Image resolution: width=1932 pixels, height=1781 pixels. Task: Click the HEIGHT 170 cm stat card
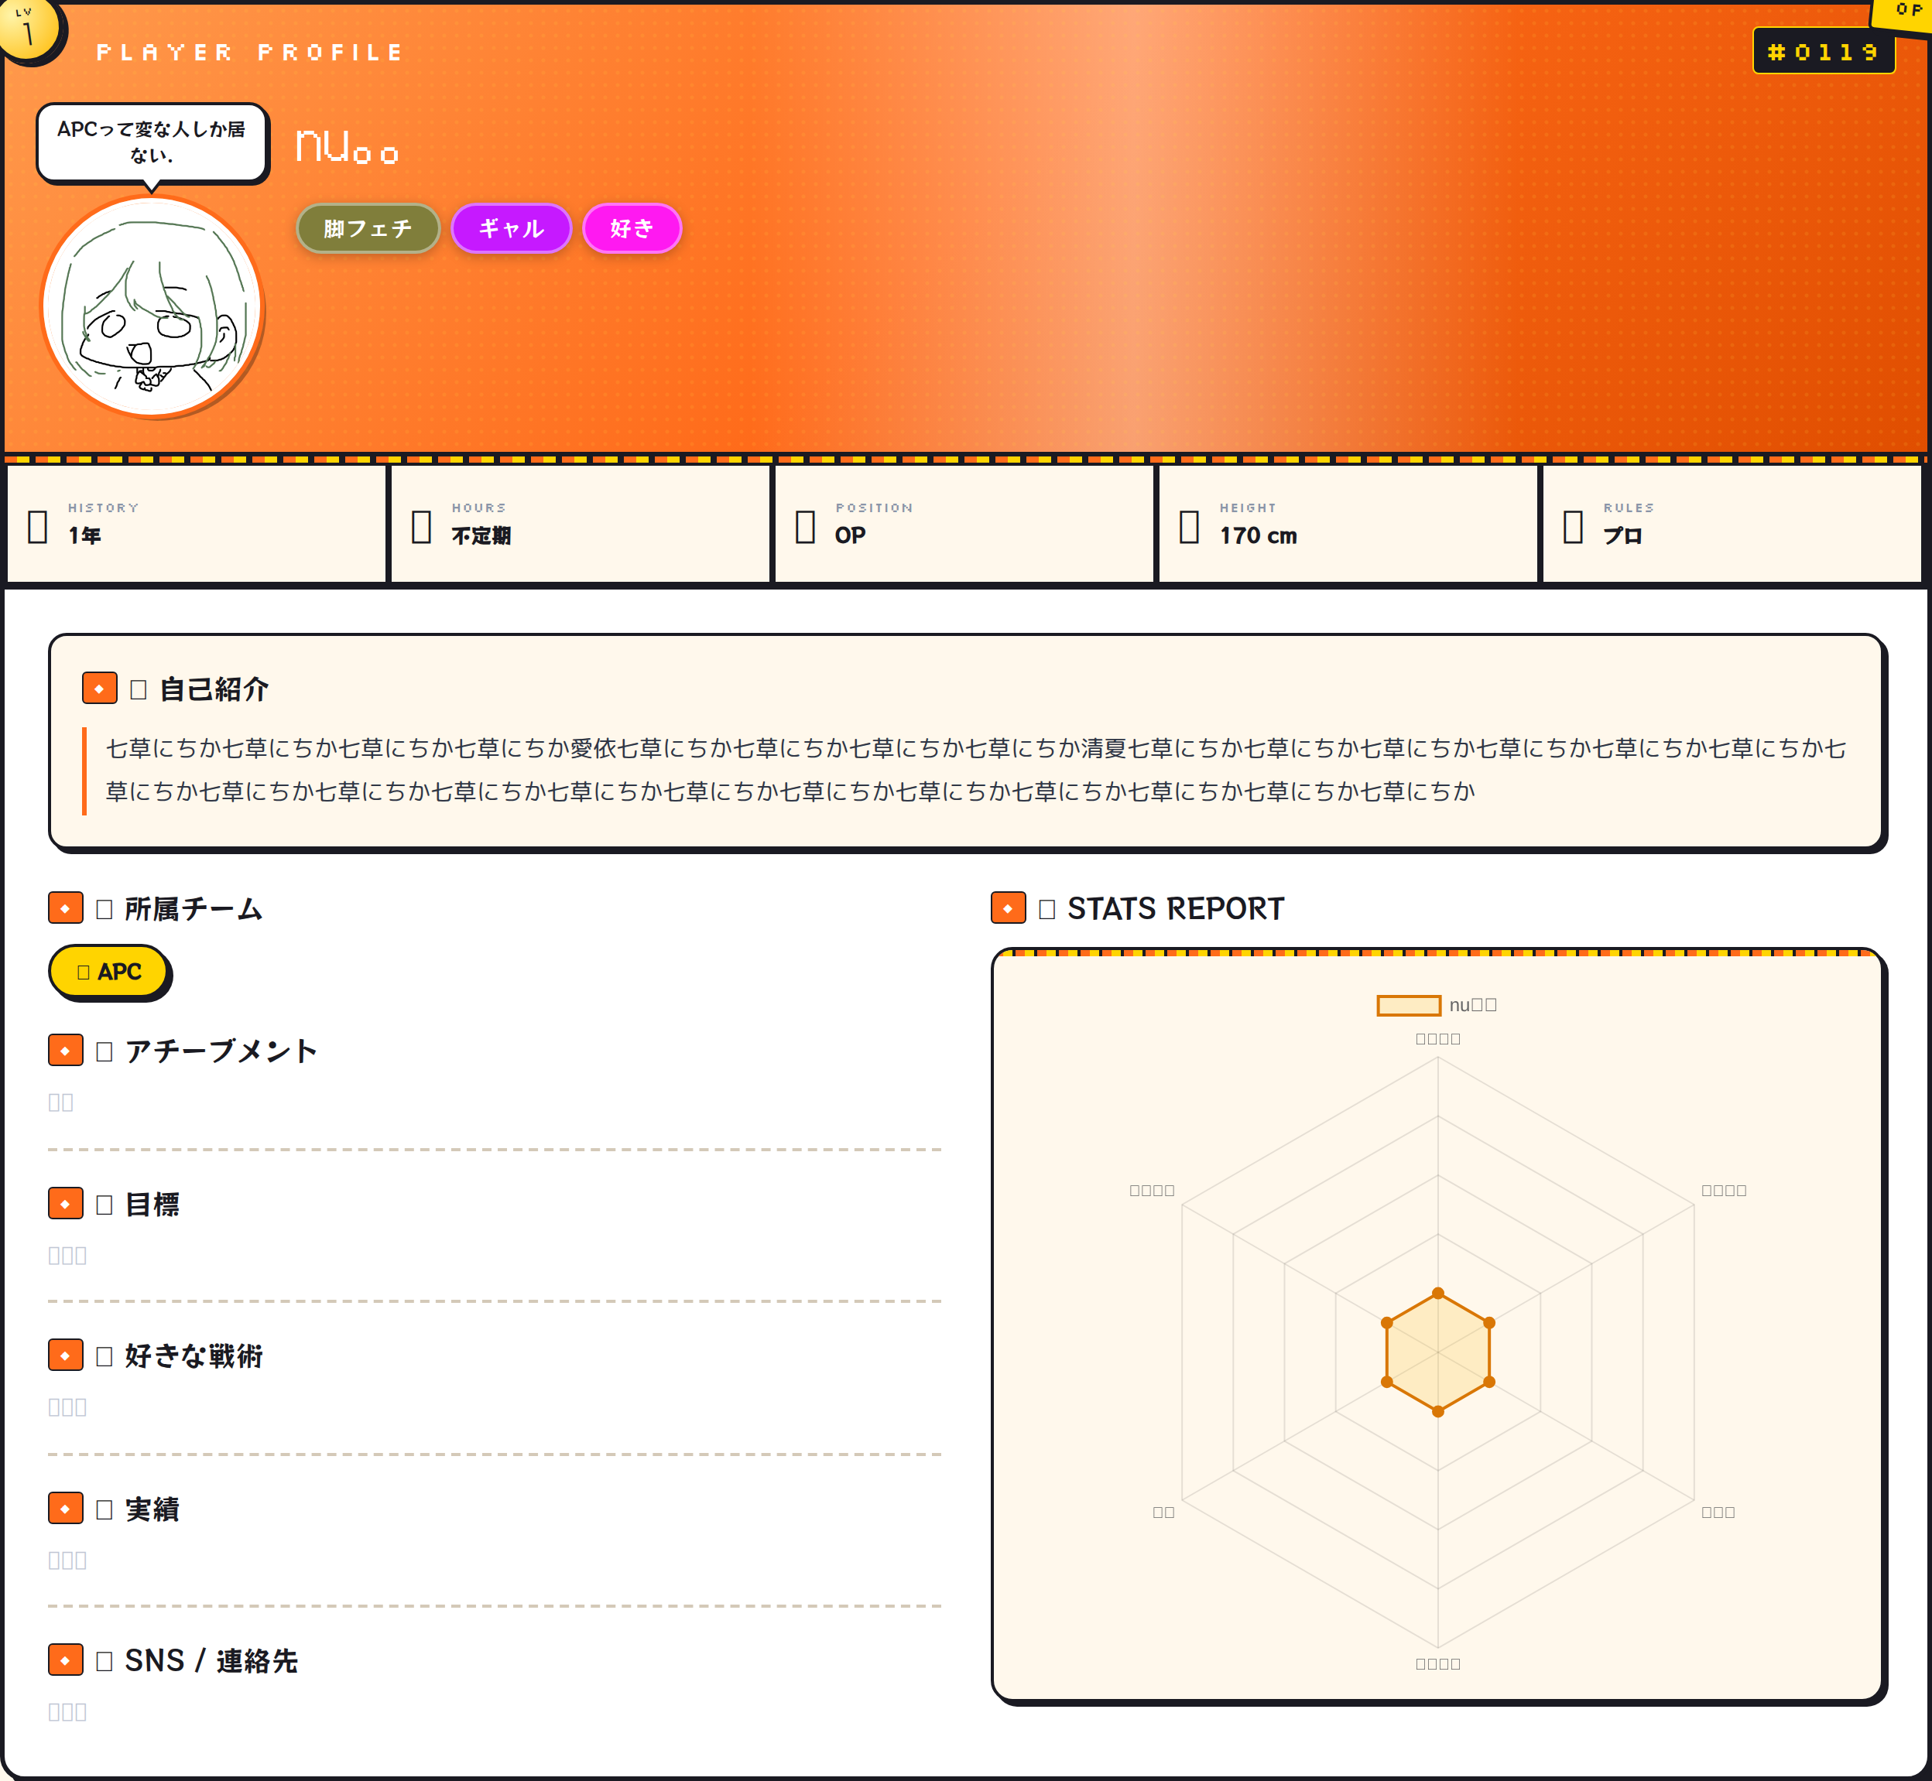(x=1348, y=523)
